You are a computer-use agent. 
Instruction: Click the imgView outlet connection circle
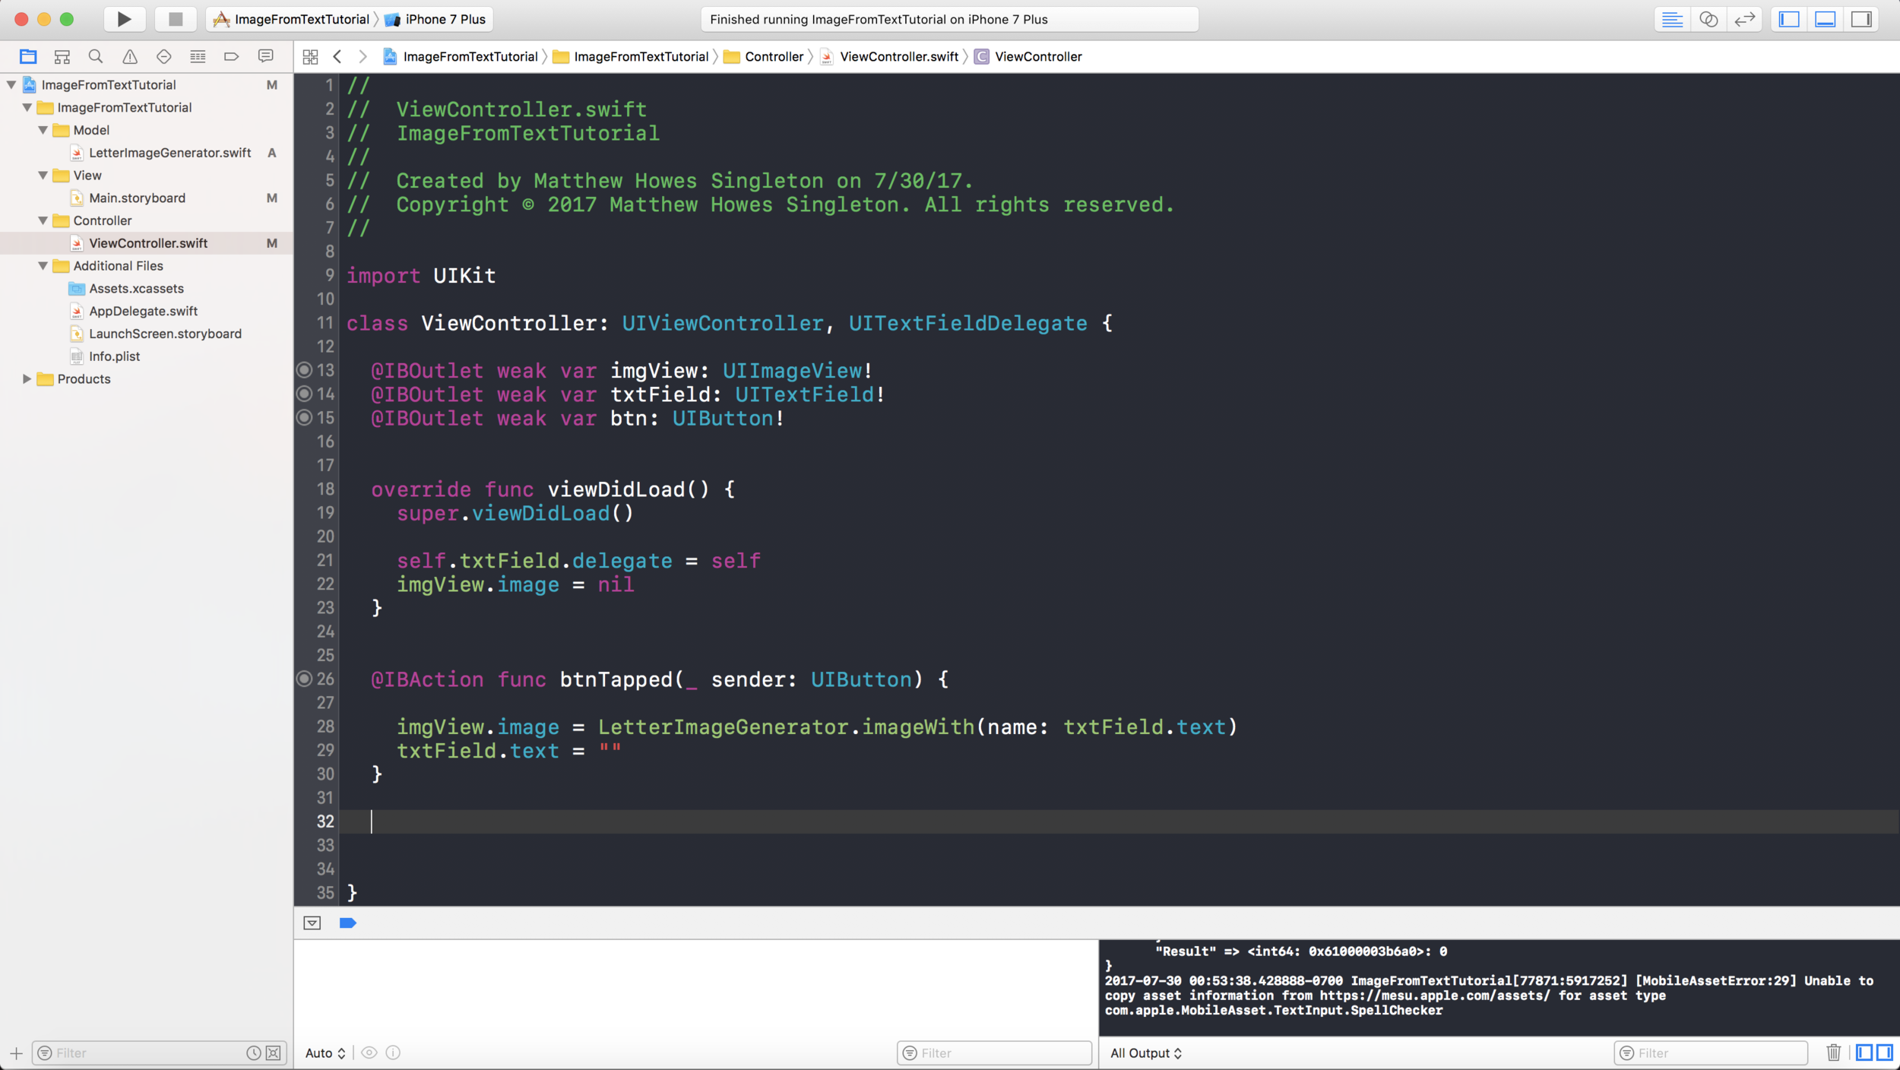tap(304, 369)
